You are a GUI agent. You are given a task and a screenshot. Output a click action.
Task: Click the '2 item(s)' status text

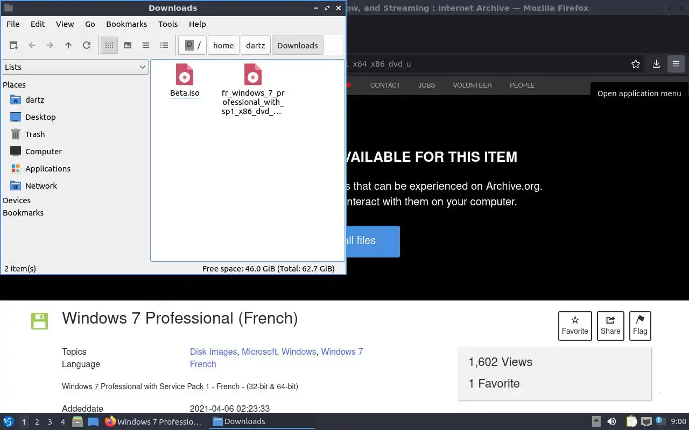[x=20, y=269]
